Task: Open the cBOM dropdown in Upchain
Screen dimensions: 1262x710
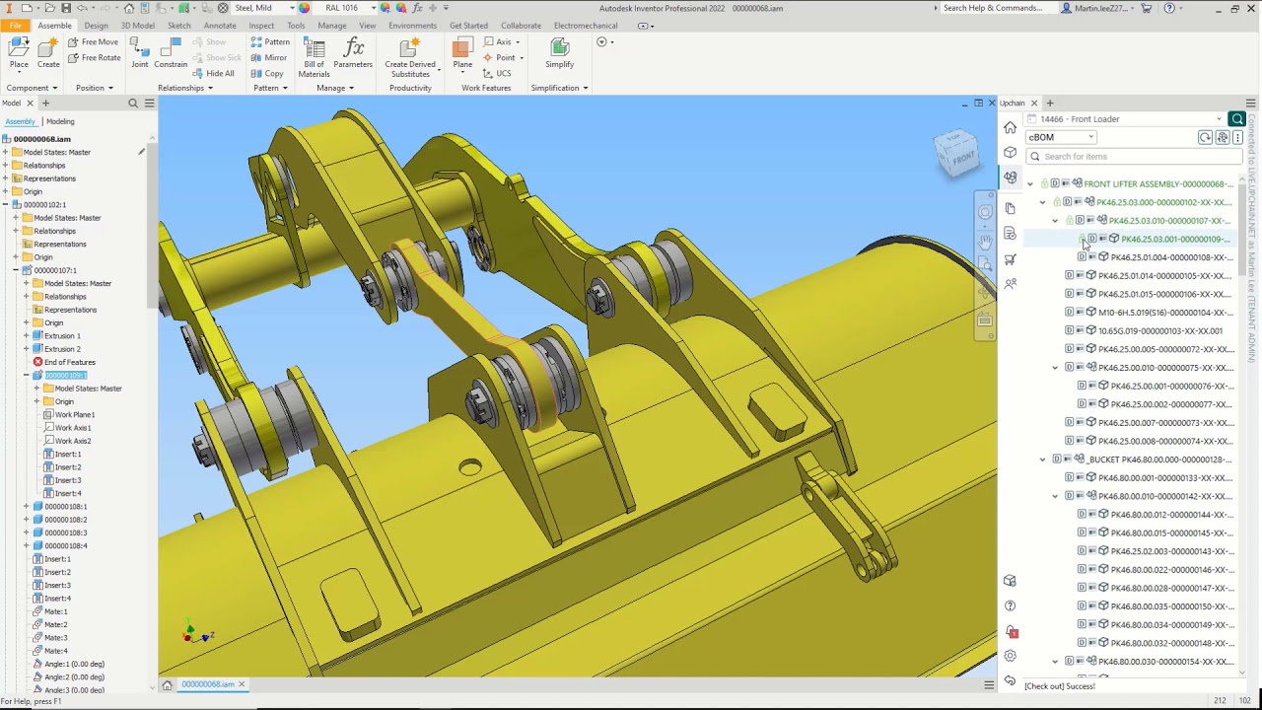Action: coord(1061,137)
